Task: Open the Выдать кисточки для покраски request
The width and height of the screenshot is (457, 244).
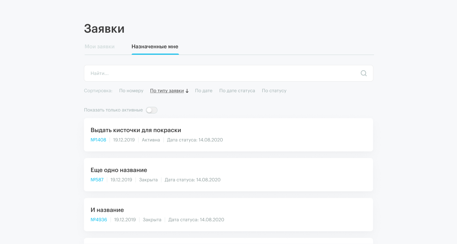Action: pos(136,130)
